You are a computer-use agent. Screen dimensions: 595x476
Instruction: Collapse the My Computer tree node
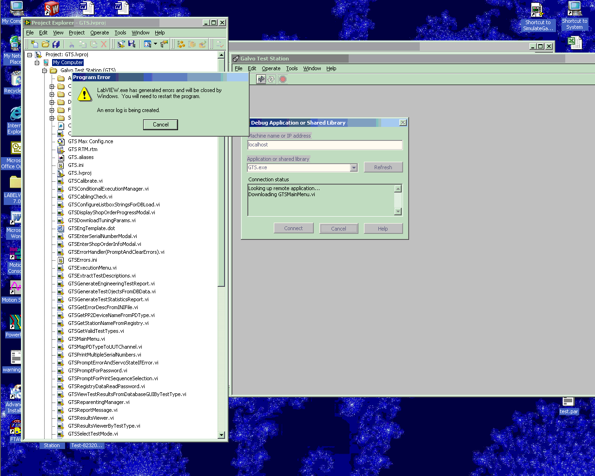coord(37,63)
